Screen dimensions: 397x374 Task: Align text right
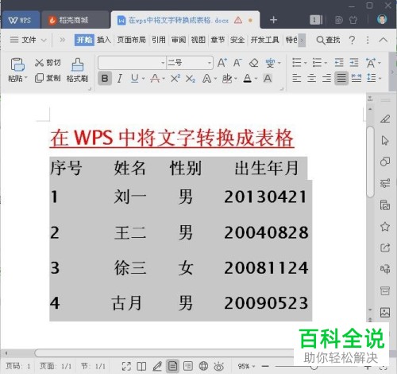tap(326, 78)
